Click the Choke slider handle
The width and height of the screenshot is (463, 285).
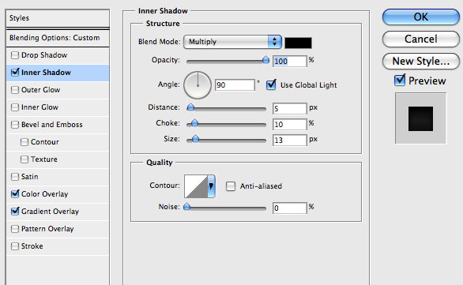coord(194,123)
